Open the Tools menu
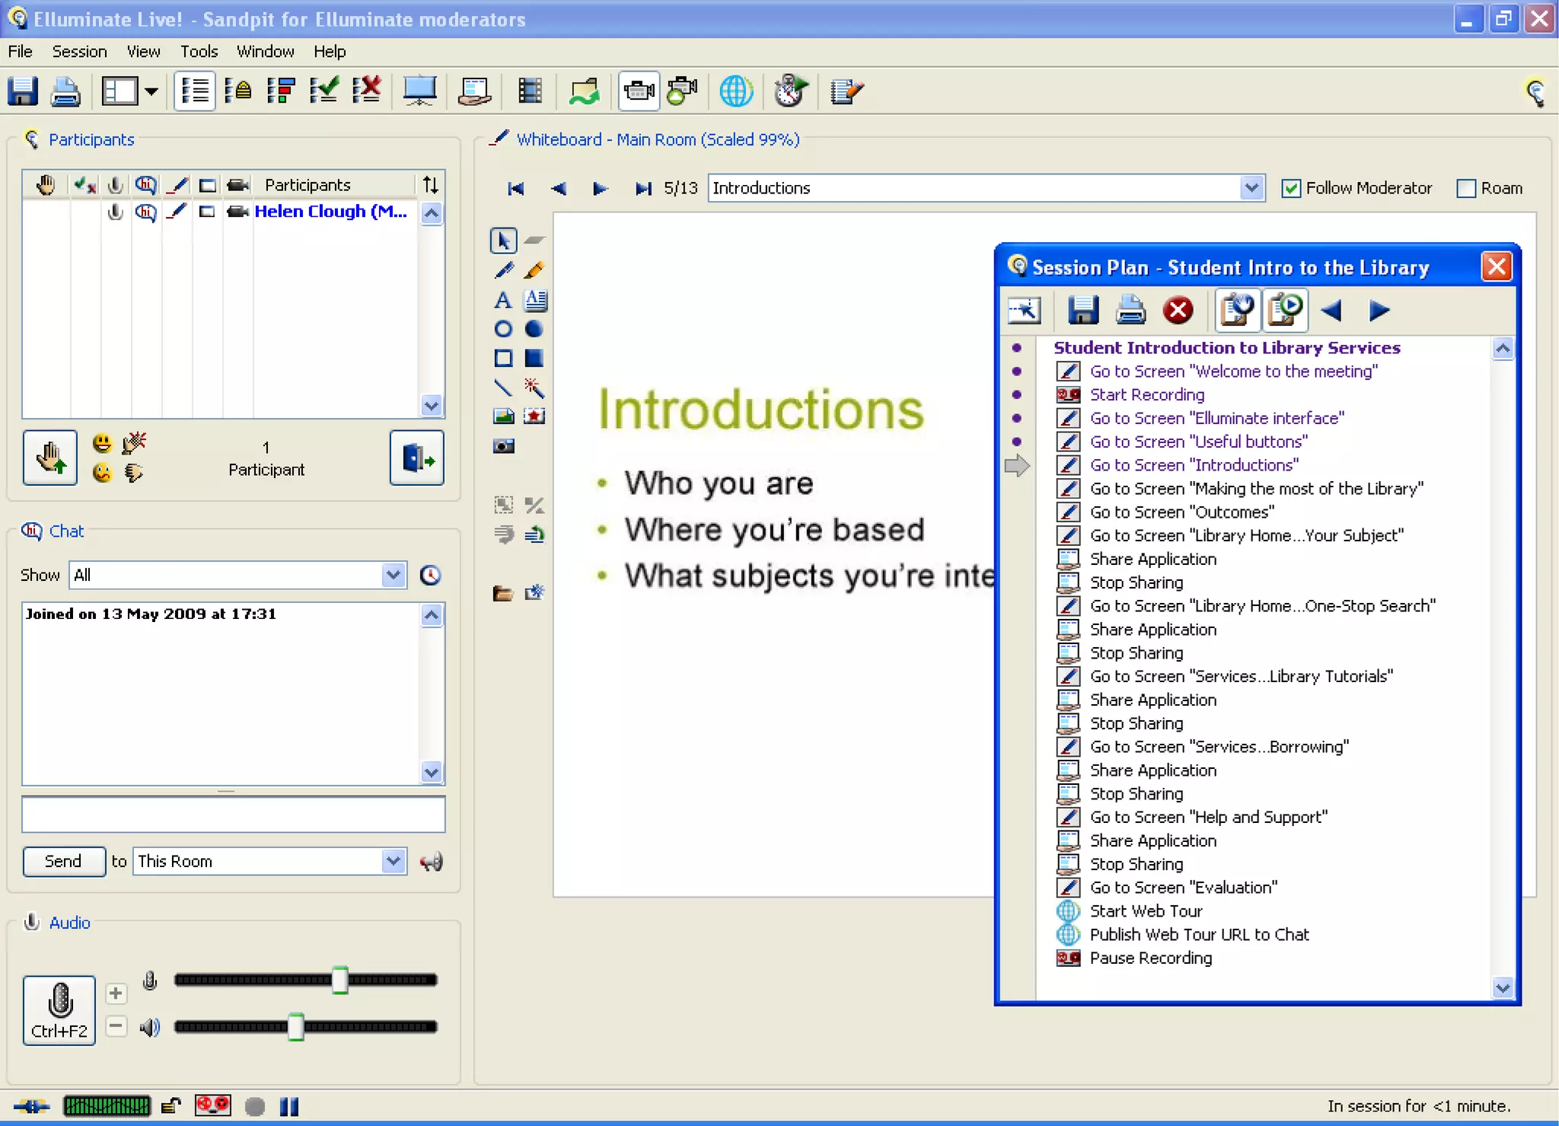The width and height of the screenshot is (1559, 1126). point(199,52)
